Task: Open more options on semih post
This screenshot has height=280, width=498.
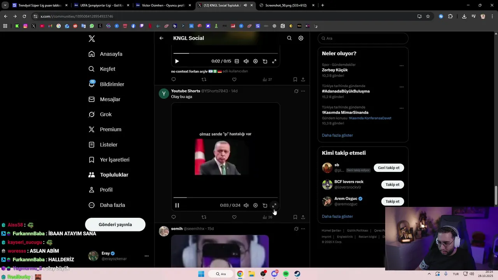Action: coord(303,229)
